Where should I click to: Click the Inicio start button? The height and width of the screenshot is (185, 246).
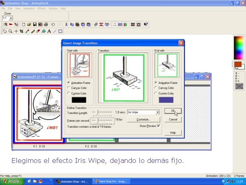tap(12, 181)
